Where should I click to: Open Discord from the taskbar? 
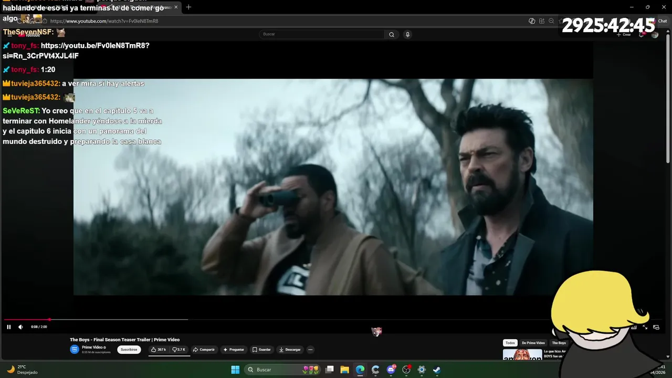coord(391,370)
